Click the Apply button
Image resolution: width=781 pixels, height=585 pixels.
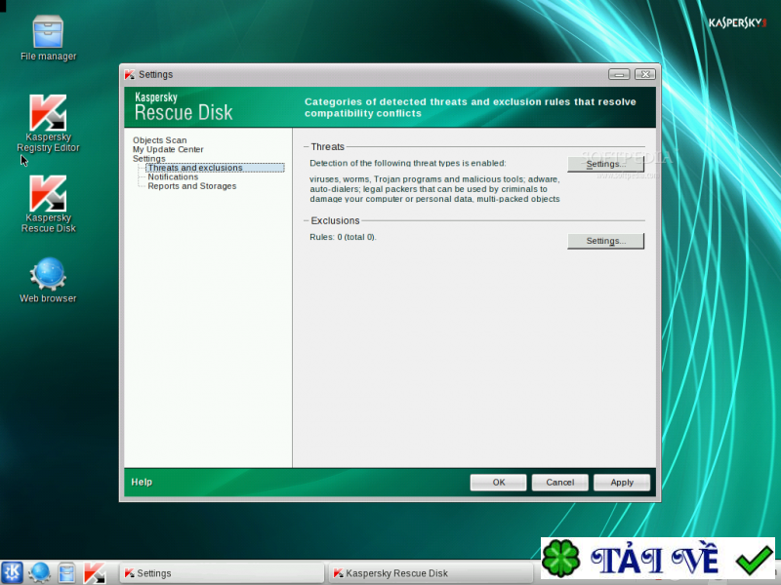tap(622, 482)
